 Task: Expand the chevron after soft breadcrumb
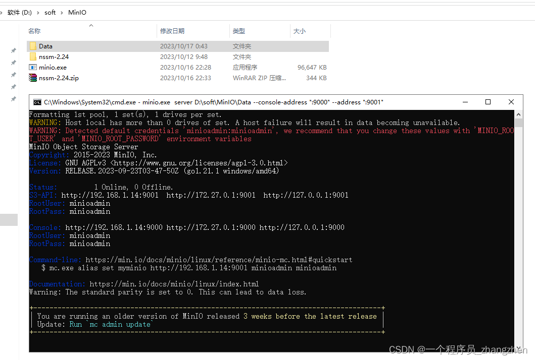click(62, 13)
